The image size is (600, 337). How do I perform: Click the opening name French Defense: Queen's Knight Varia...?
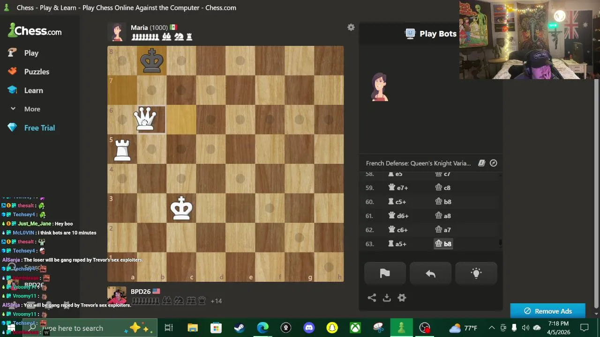pos(418,163)
